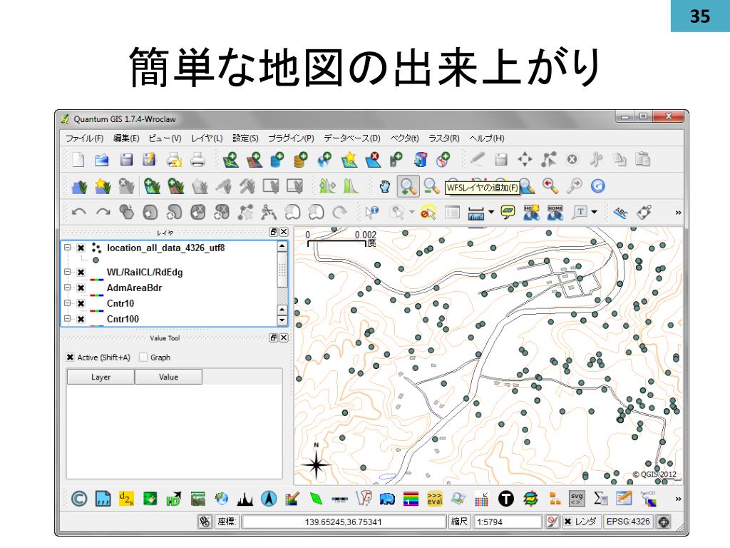Open the Select Features tool dropdown arrow
Viewport: 730px width, 548px height.
(x=411, y=213)
